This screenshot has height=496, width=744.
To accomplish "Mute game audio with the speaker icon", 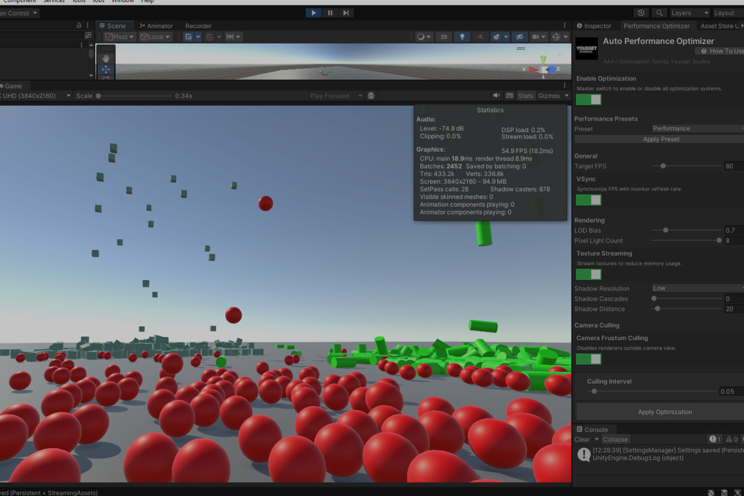I will tap(497, 95).
